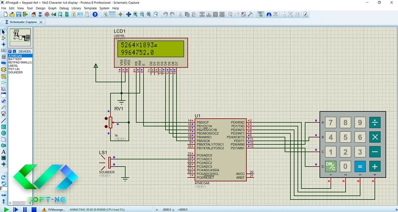Open the Library menu
The height and width of the screenshot is (212, 398).
point(76,8)
